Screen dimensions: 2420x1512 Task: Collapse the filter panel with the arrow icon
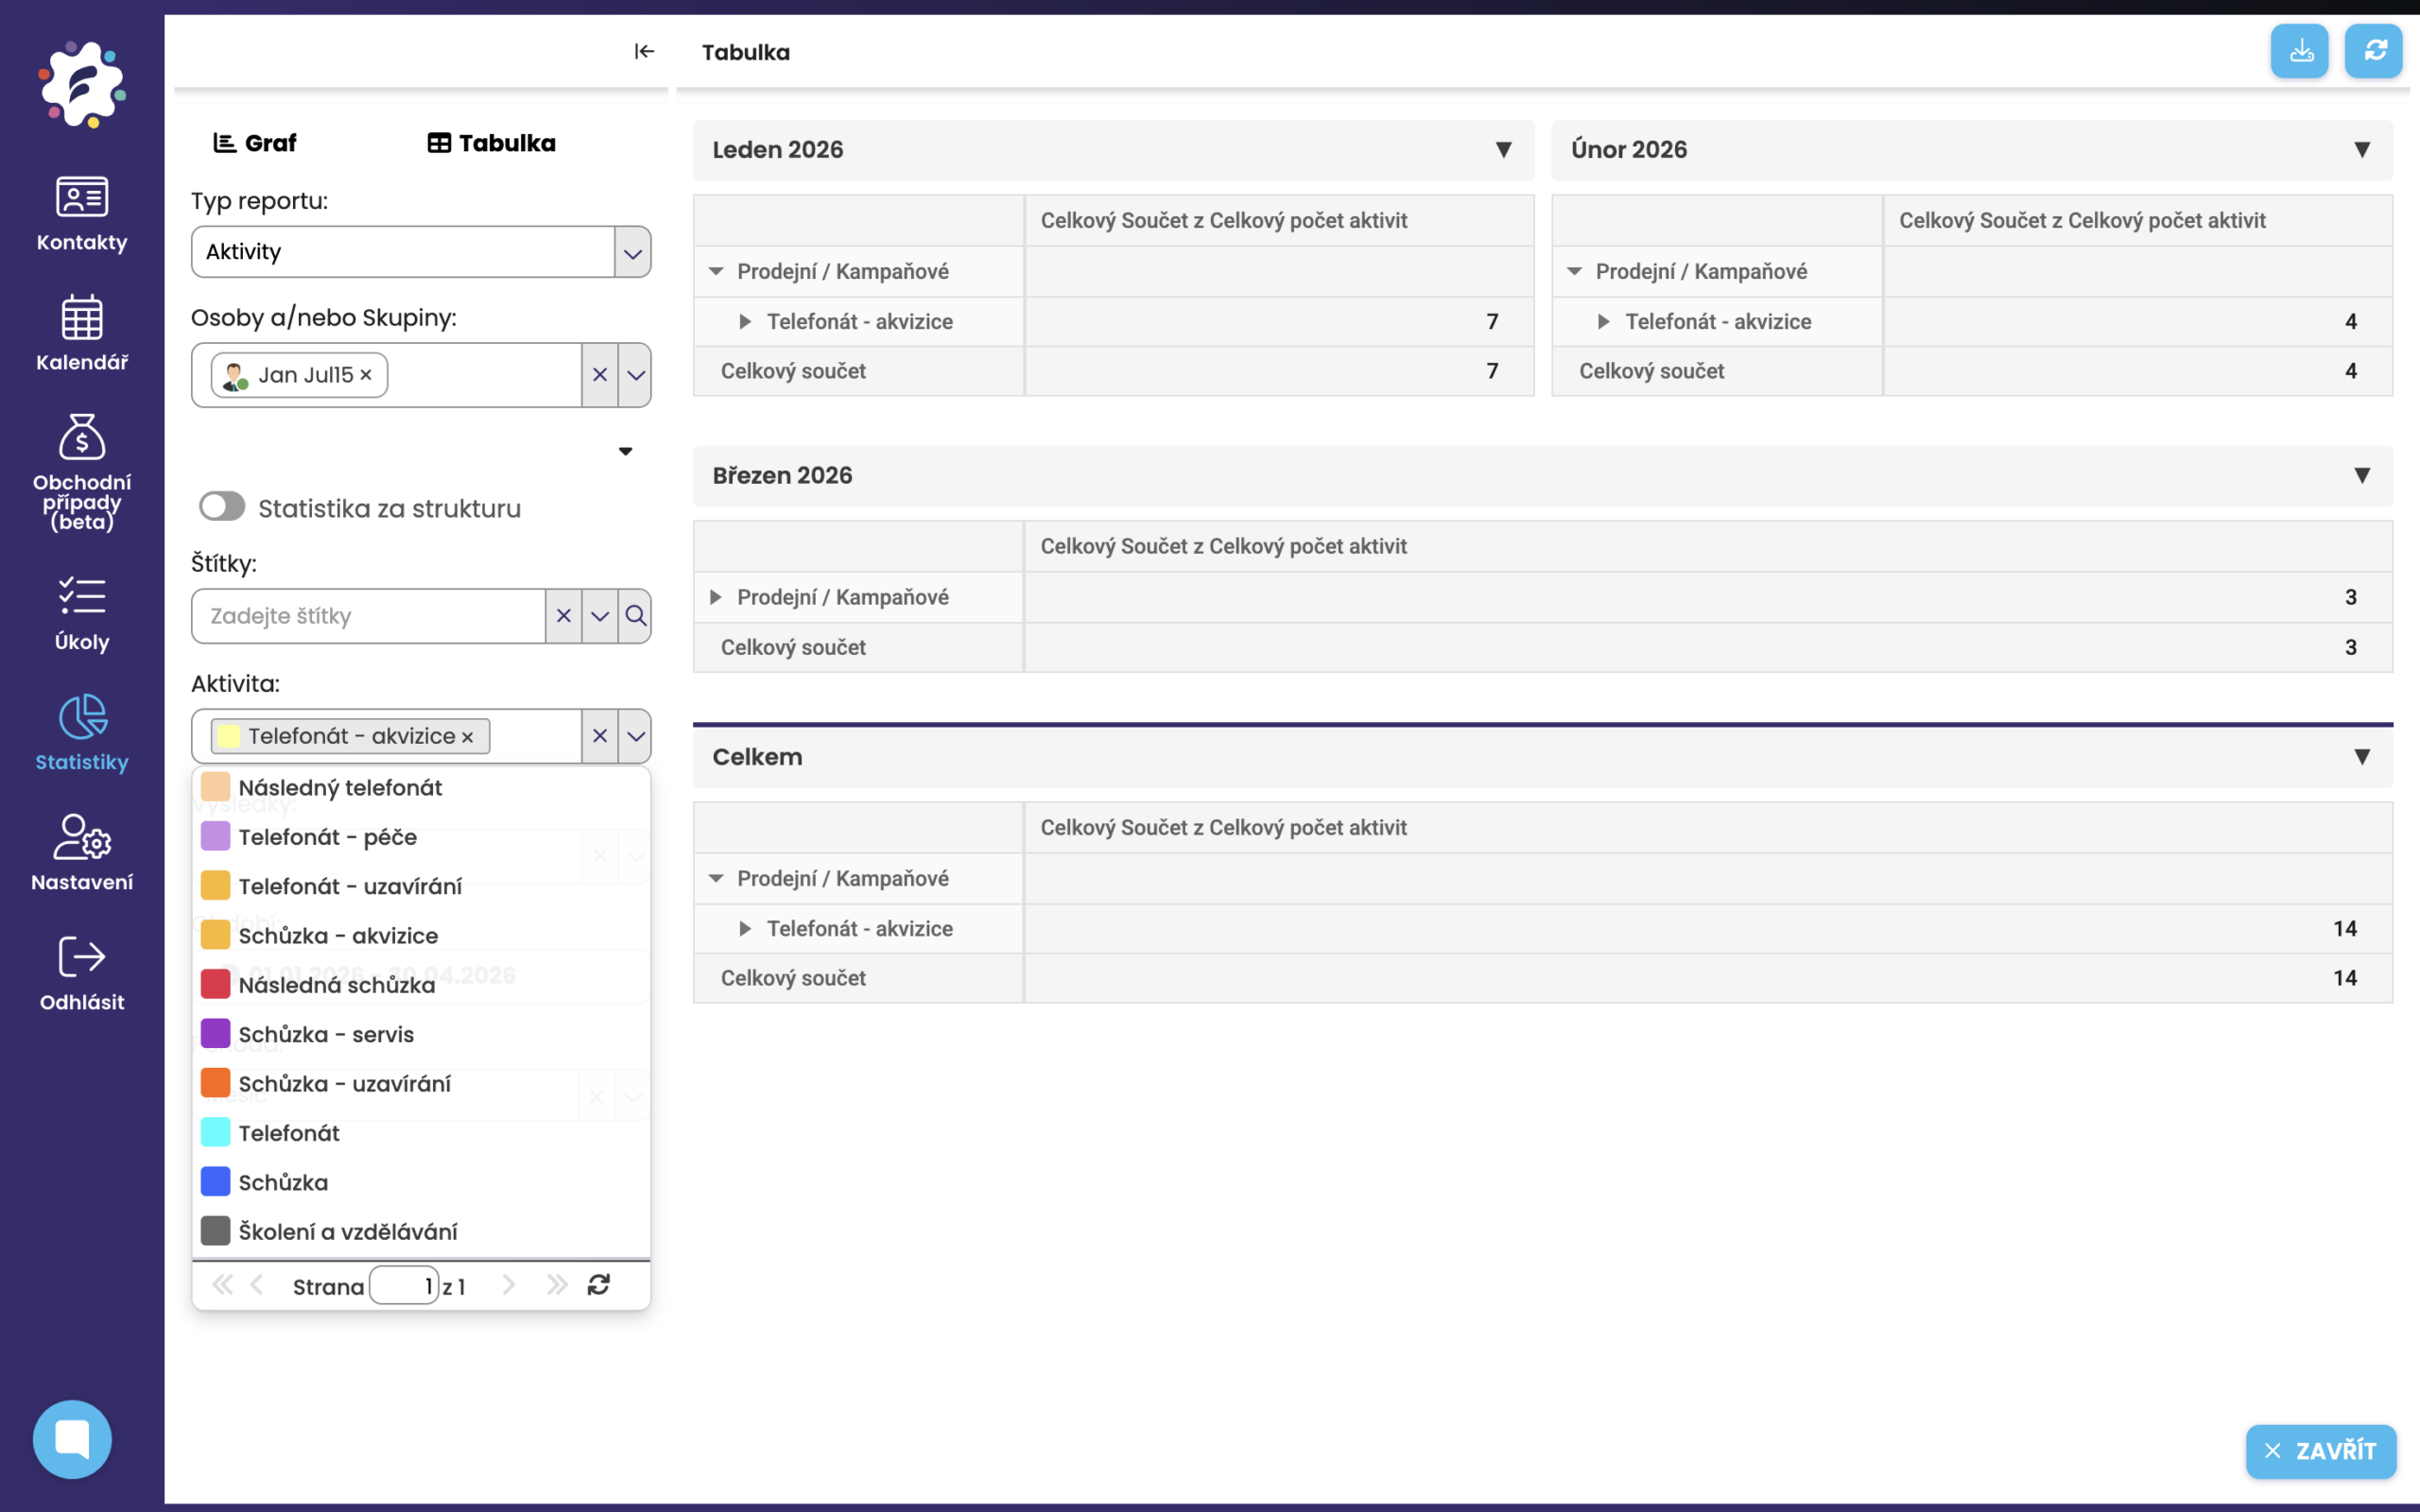tap(644, 51)
